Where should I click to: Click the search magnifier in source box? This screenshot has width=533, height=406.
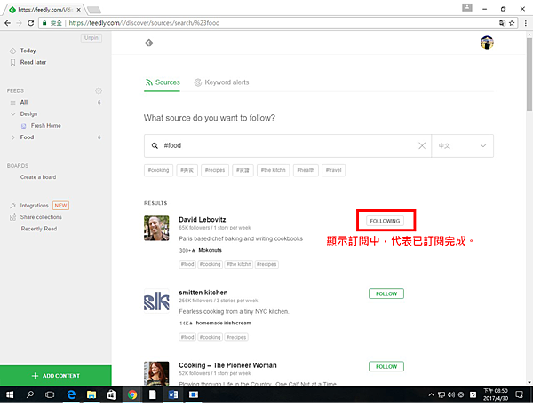point(155,146)
